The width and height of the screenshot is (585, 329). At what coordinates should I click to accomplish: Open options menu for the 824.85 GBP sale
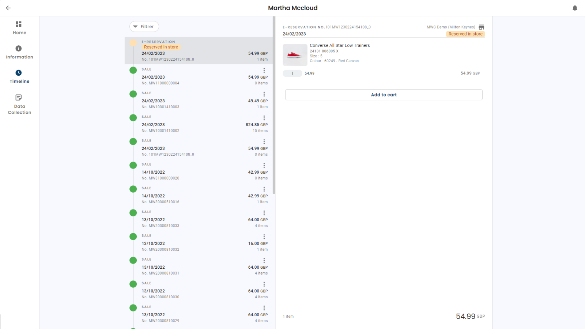(x=264, y=118)
